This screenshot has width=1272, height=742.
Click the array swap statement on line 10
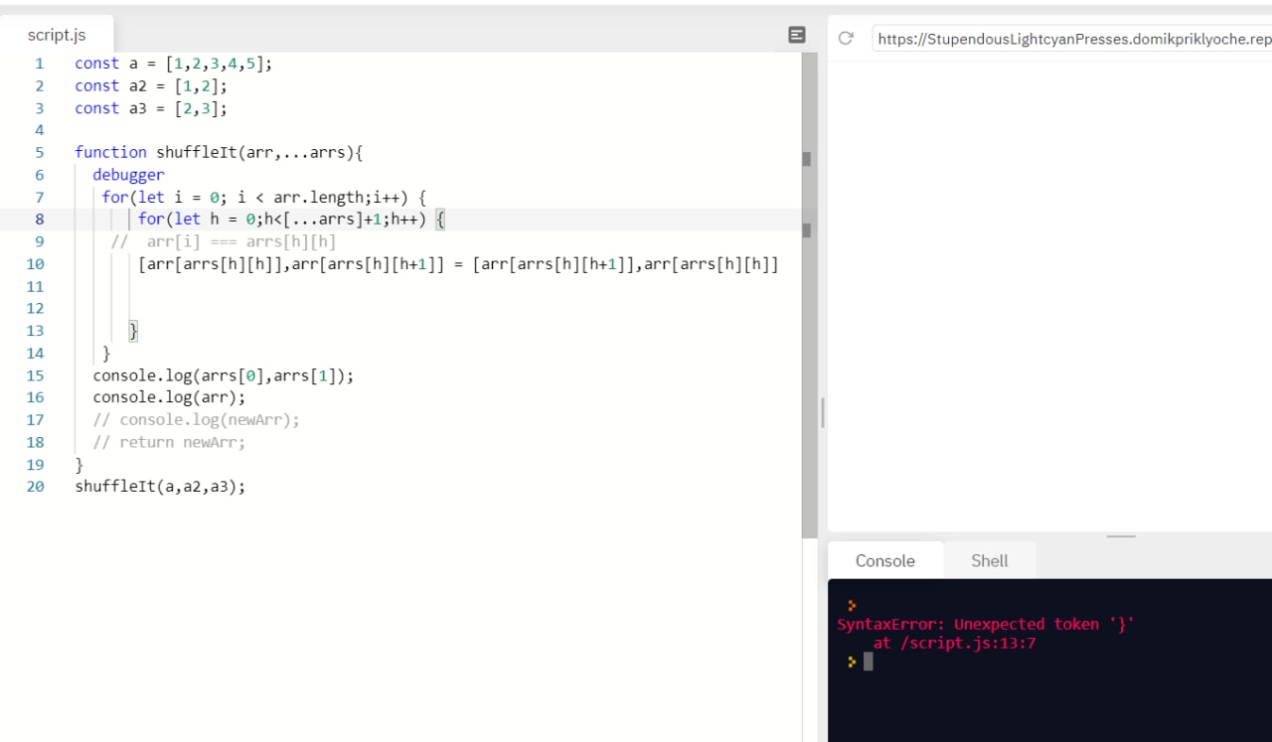pos(458,264)
